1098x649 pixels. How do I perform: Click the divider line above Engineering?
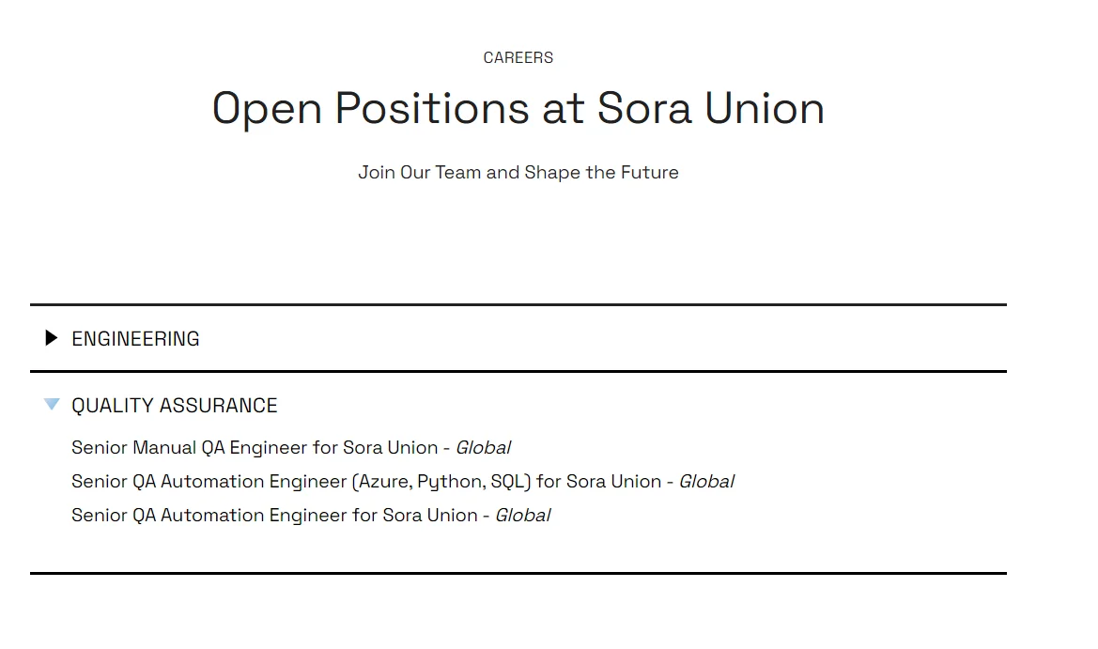point(518,304)
